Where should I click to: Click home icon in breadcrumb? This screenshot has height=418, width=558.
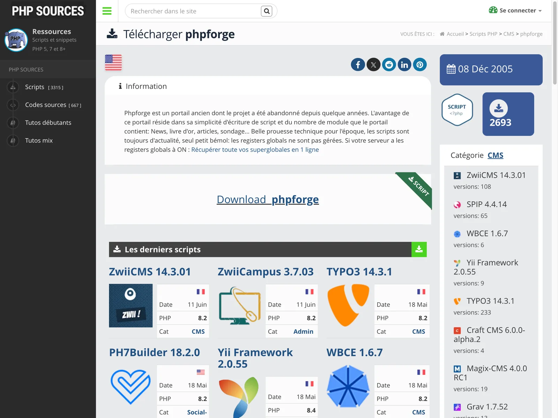point(442,34)
